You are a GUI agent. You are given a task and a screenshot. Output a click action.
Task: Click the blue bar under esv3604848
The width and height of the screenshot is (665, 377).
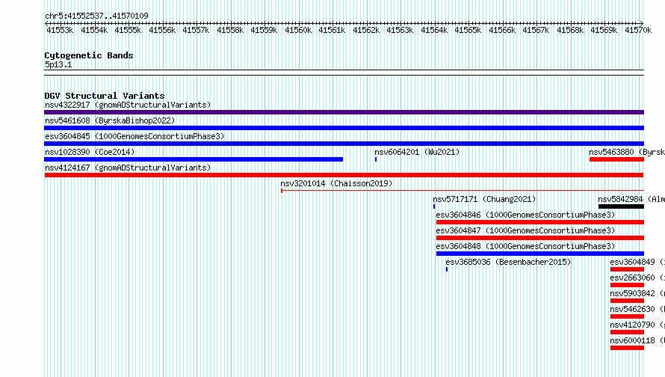540,254
